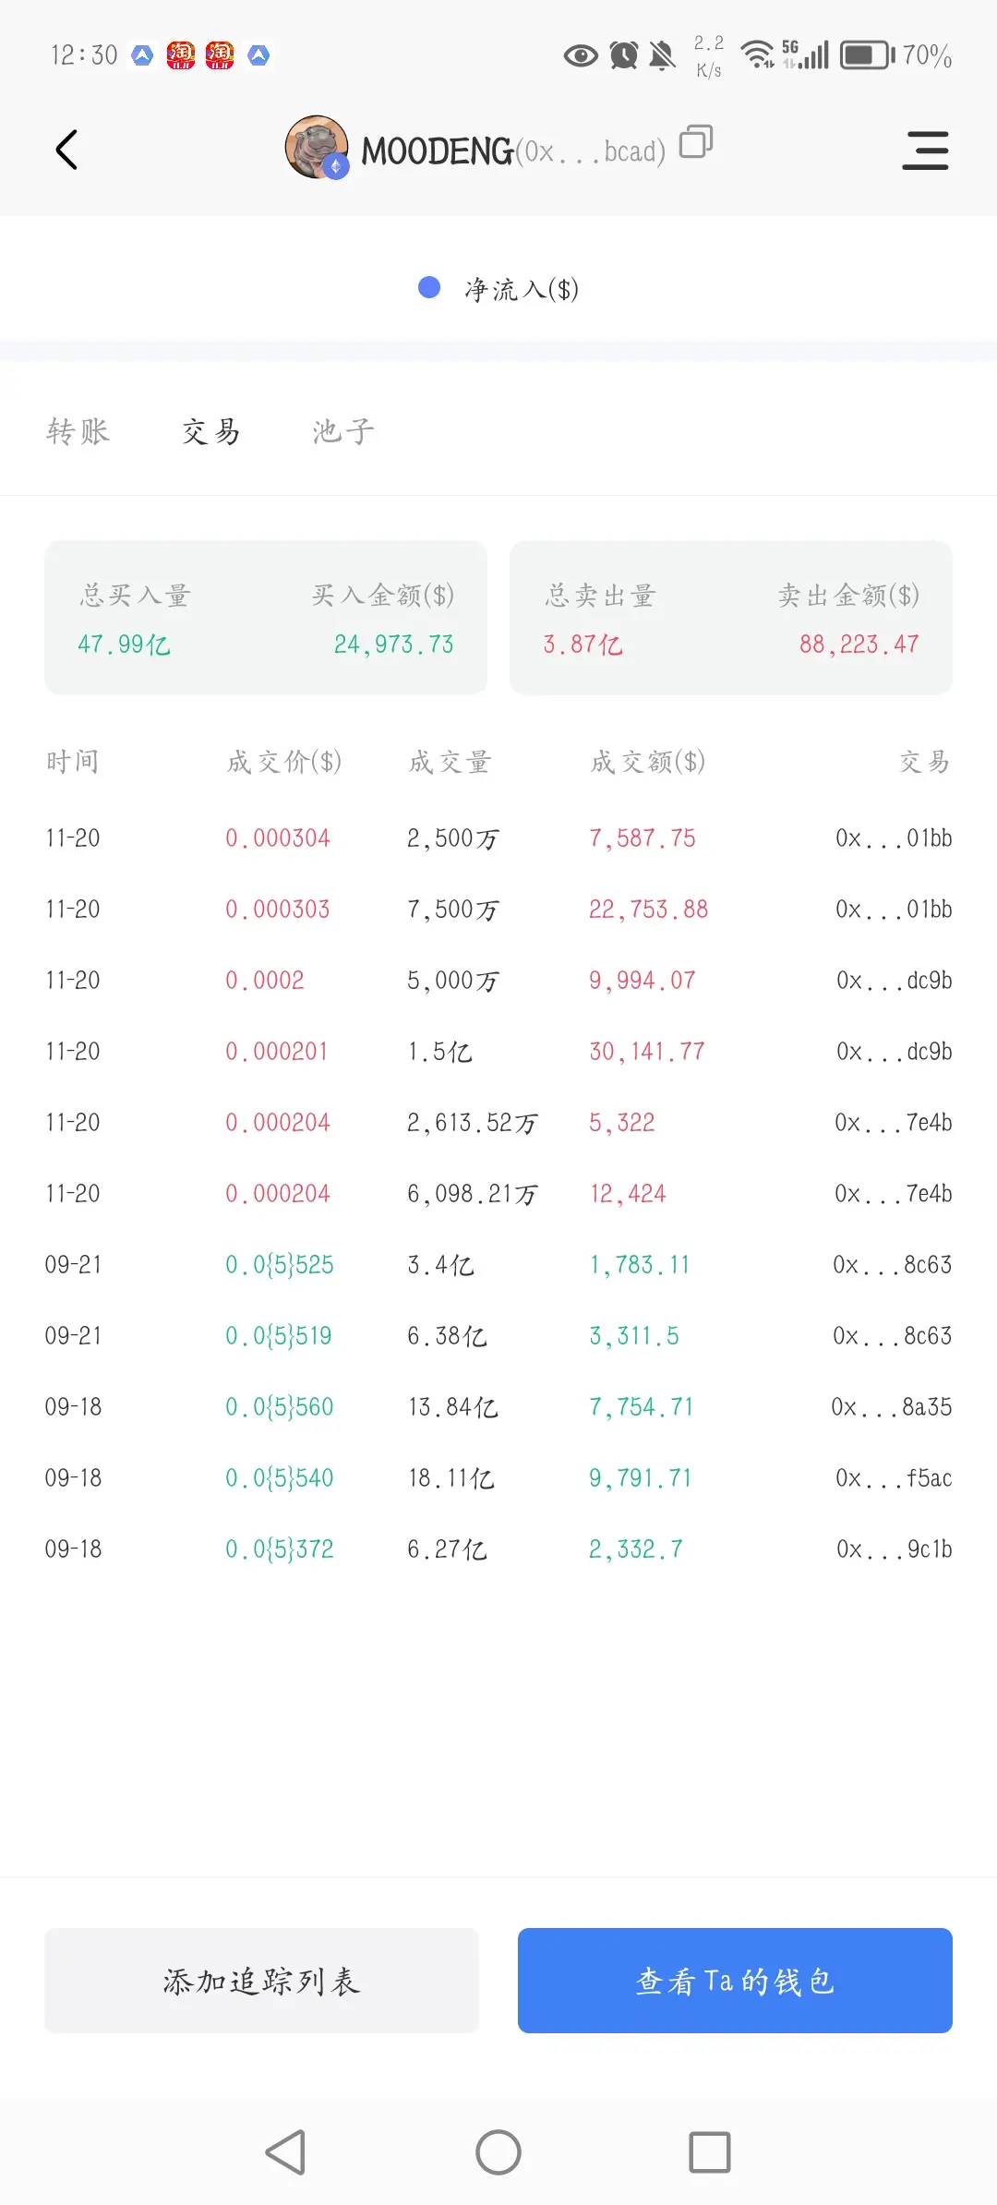The width and height of the screenshot is (997, 2205).
Task: Open transaction 0x...01bb with amount 7,587.75
Action: pyautogui.click(x=894, y=838)
